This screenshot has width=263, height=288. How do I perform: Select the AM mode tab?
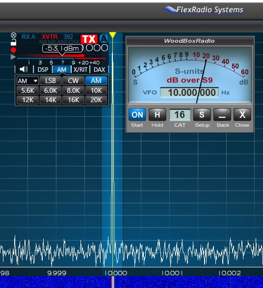tap(62, 69)
